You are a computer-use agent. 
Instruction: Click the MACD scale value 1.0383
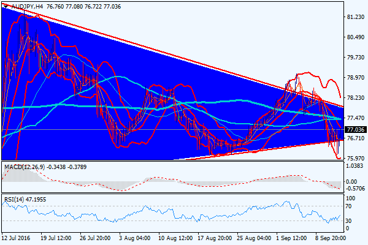355,166
